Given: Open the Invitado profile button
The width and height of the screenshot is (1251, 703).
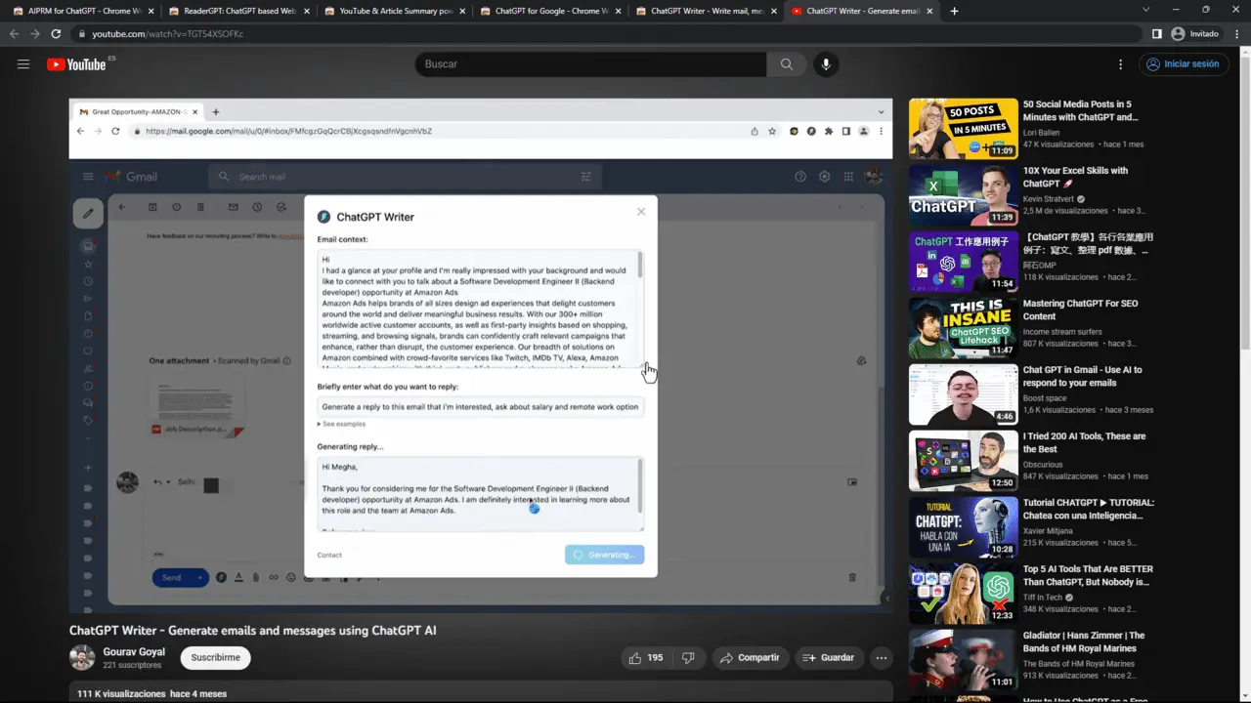Looking at the screenshot, I should [x=1196, y=33].
